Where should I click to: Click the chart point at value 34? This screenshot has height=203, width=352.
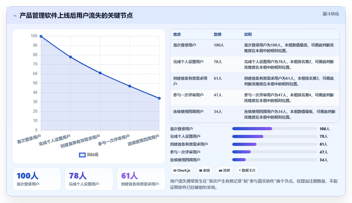pyautogui.click(x=159, y=99)
